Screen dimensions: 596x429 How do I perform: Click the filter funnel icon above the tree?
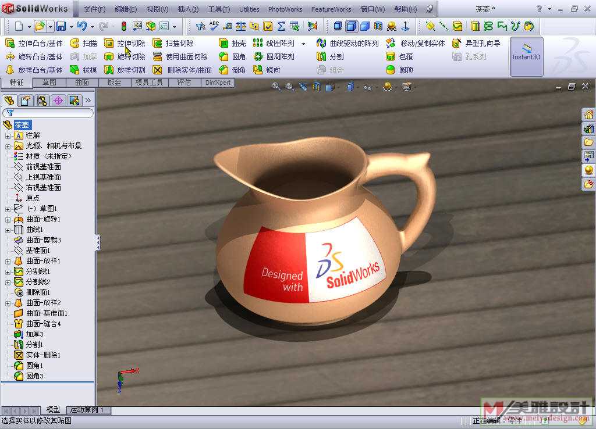click(x=10, y=113)
